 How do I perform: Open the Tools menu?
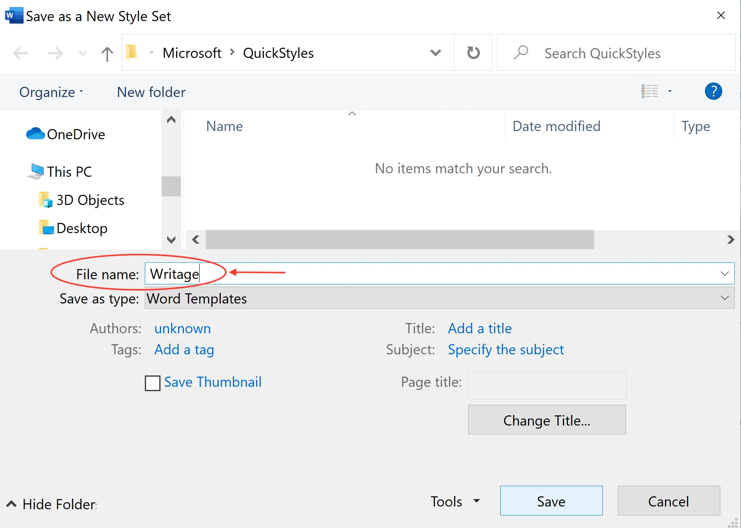(455, 501)
